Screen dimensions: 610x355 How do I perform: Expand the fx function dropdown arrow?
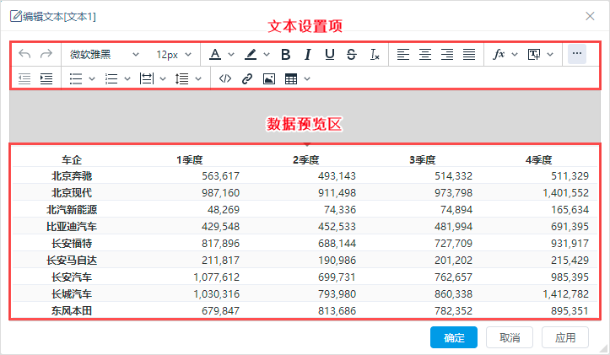coord(515,55)
